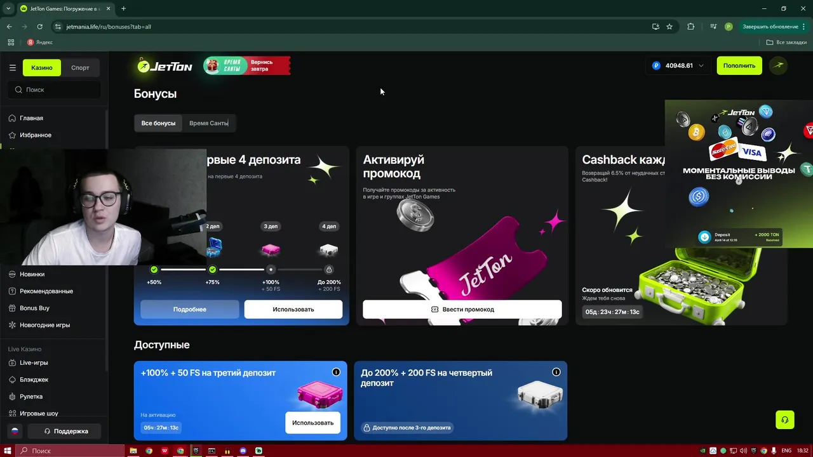
Task: Expand the 40948.61 balance dropdown
Action: tap(678, 65)
